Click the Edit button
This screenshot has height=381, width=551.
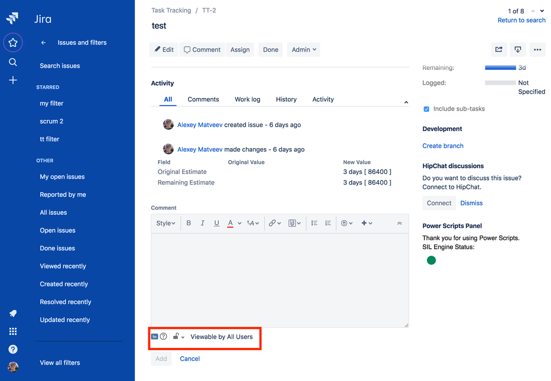coord(164,50)
